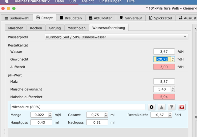Click the Rezept document icon
This screenshot has width=197, height=137.
coord(38,18)
